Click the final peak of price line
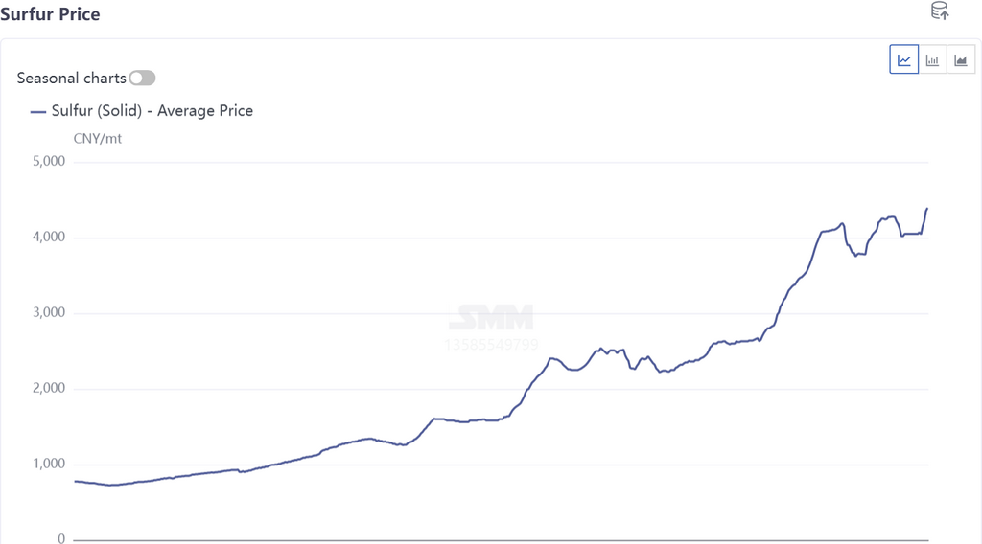Image resolution: width=982 pixels, height=544 pixels. (927, 208)
